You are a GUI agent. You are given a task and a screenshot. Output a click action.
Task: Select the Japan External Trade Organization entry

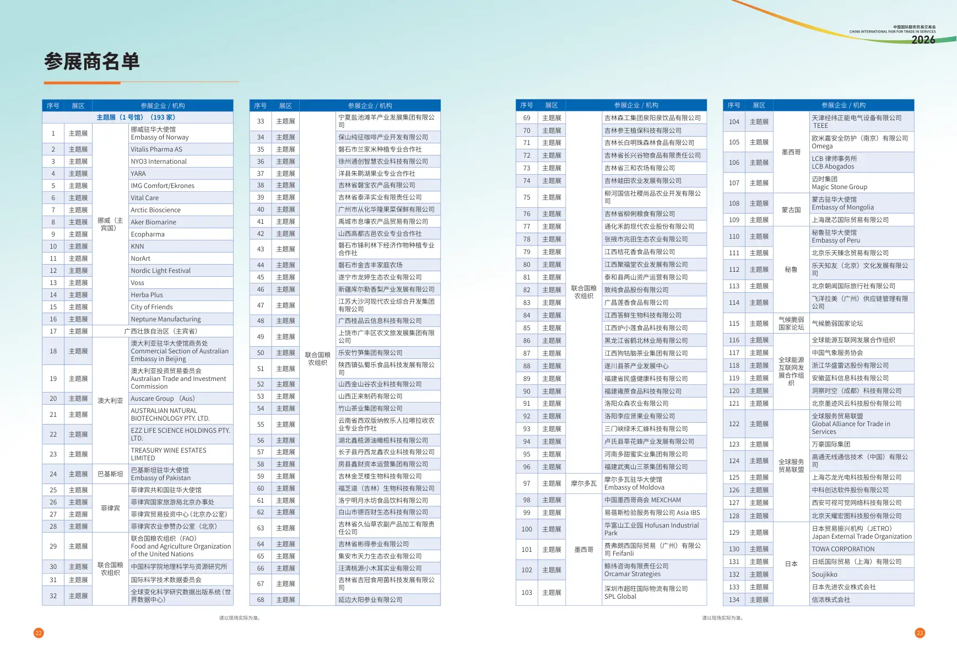(x=862, y=533)
